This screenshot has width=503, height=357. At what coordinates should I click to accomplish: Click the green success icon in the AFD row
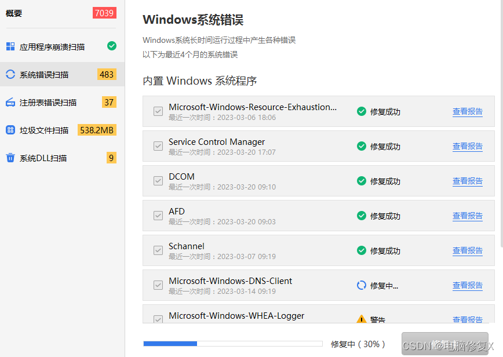click(362, 216)
